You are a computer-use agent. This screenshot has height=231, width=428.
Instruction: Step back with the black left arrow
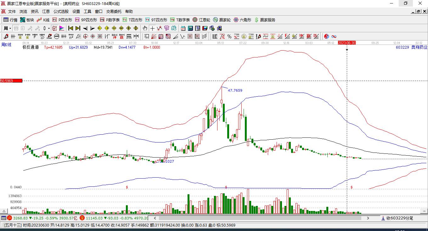[x=85, y=28]
